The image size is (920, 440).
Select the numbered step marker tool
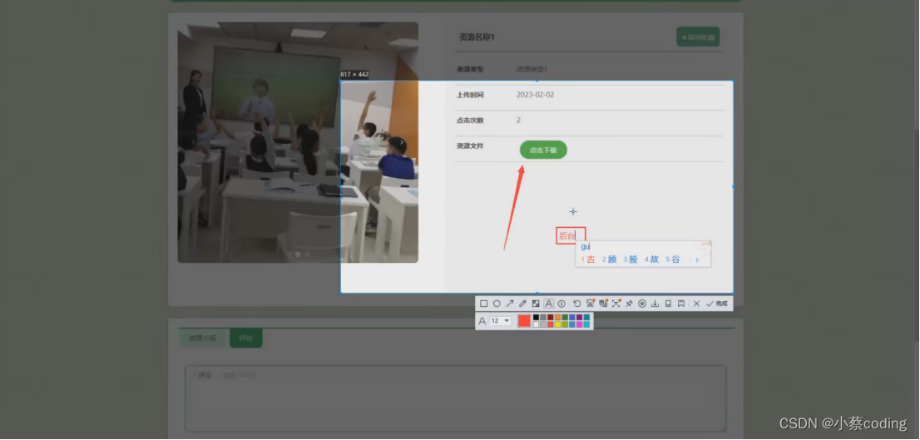click(x=561, y=304)
